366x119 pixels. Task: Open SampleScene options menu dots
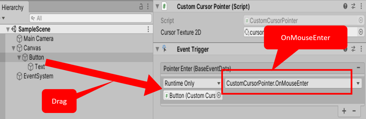[148, 29]
